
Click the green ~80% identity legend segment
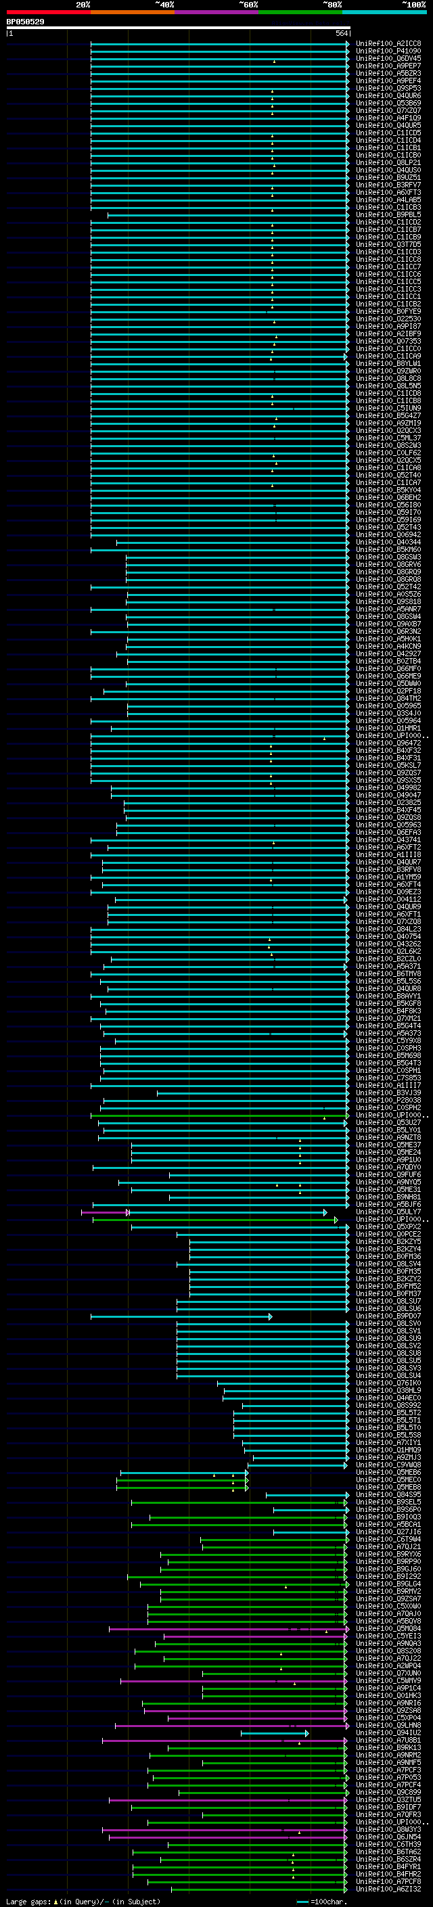click(300, 12)
